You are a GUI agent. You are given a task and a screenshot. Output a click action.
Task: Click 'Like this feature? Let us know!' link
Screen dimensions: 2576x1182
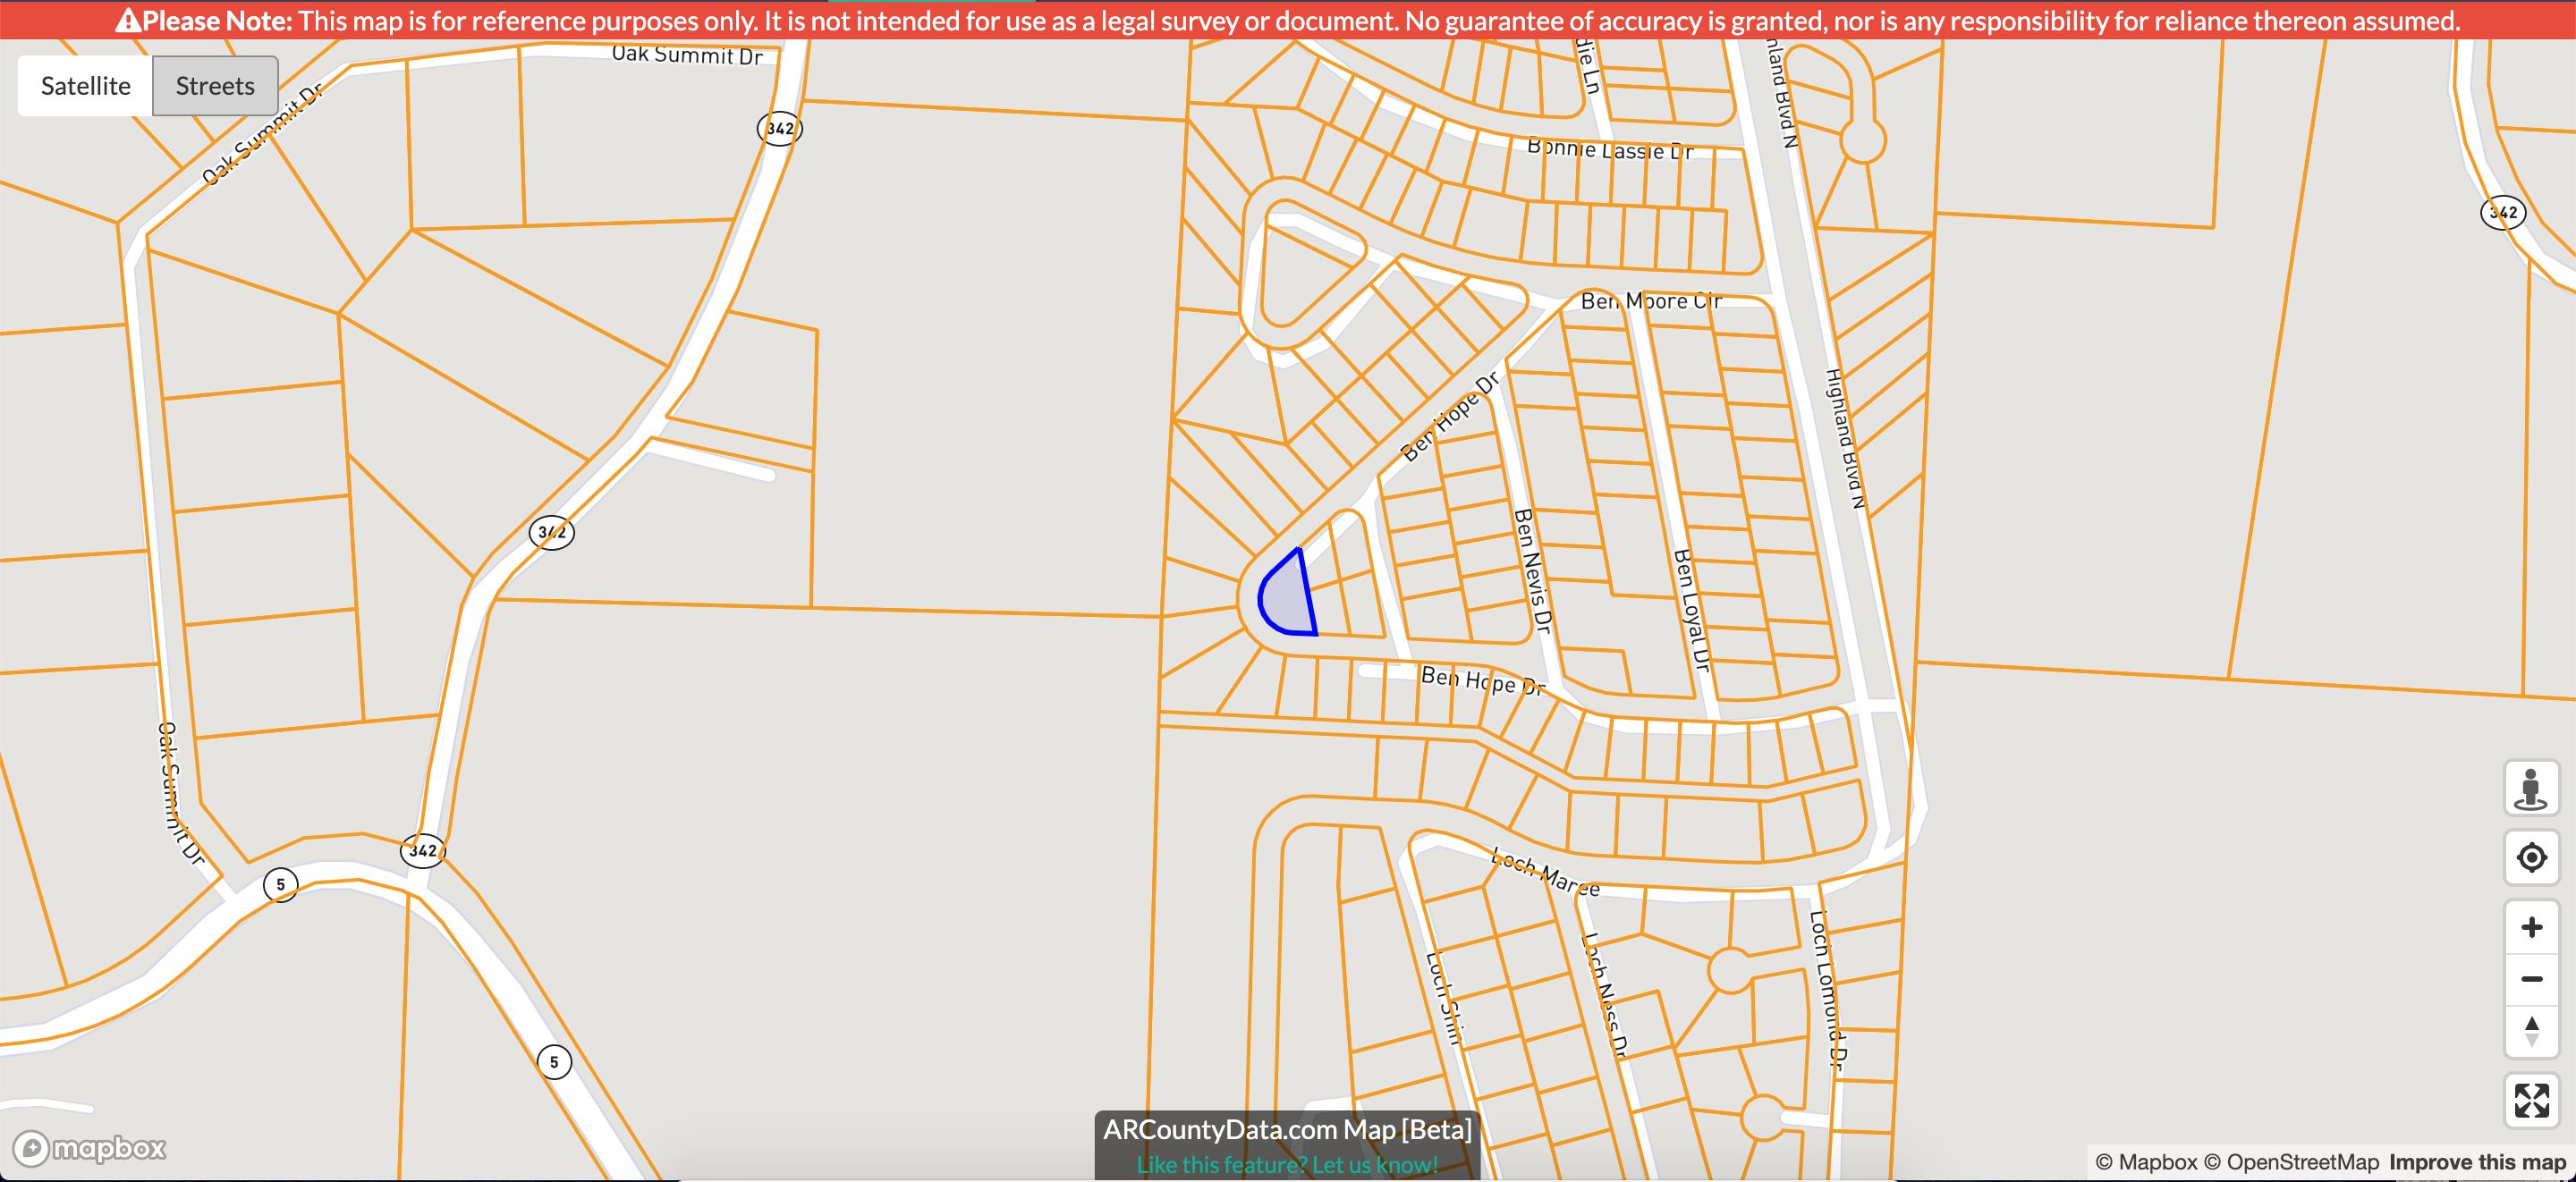click(x=1287, y=1164)
